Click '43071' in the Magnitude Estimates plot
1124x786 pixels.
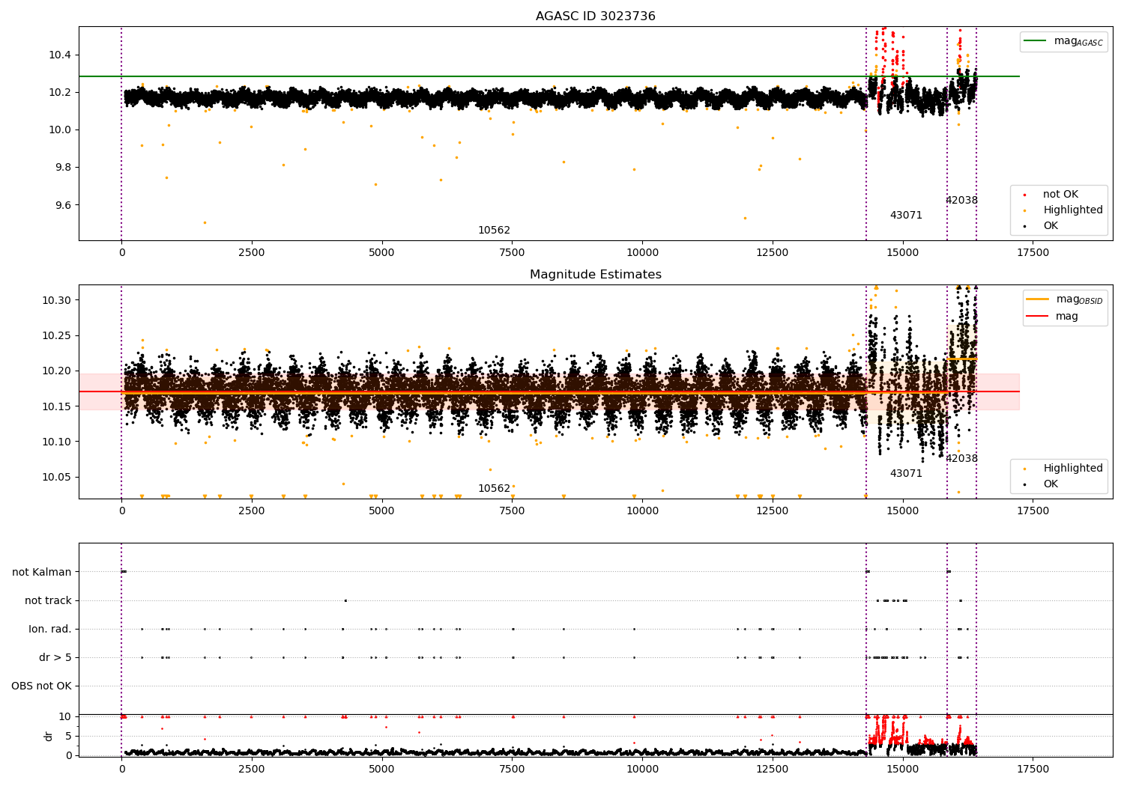click(x=906, y=473)
